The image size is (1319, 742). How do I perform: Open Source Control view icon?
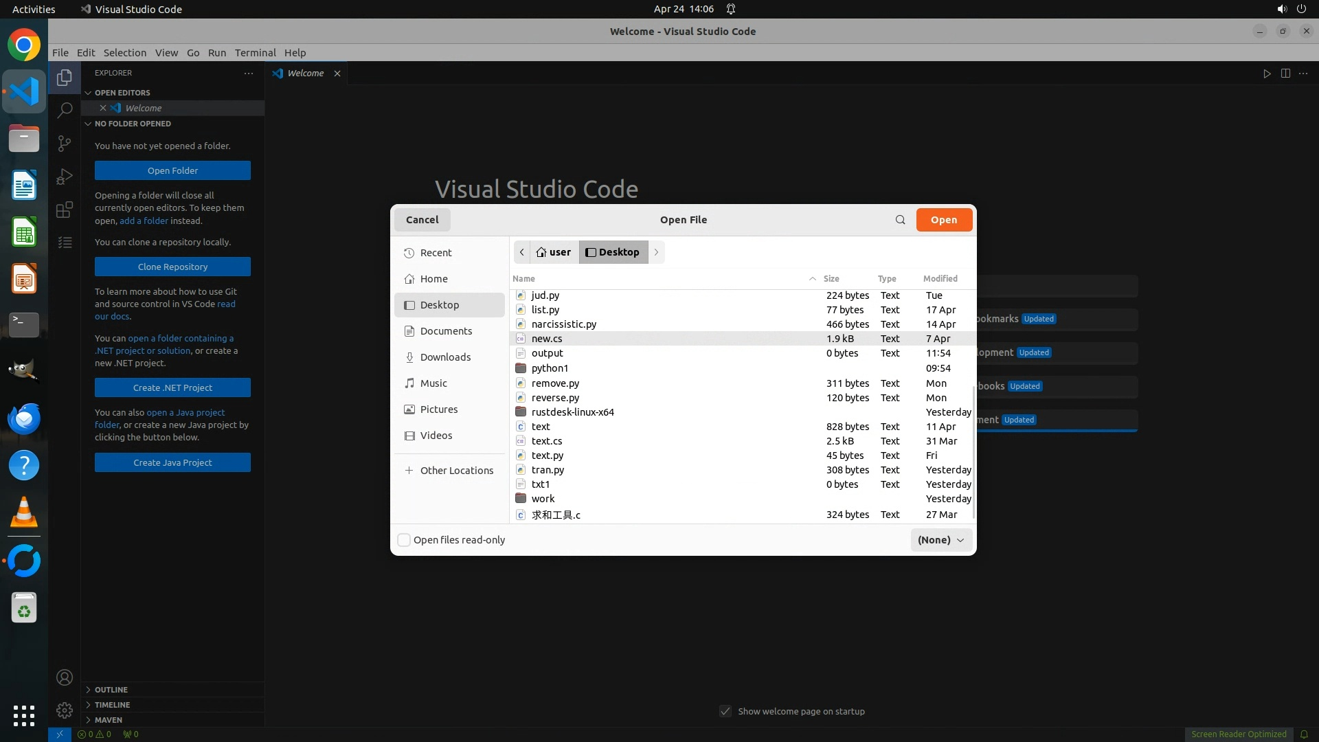click(65, 143)
